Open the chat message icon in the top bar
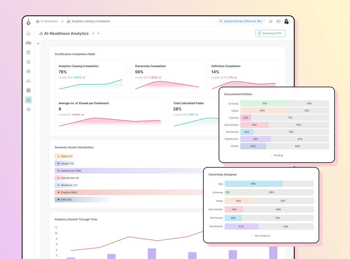Image resolution: width=350 pixels, height=259 pixels. [x=279, y=21]
